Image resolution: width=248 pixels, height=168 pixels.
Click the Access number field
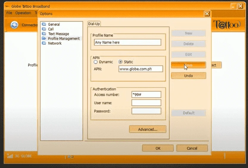(x=146, y=95)
